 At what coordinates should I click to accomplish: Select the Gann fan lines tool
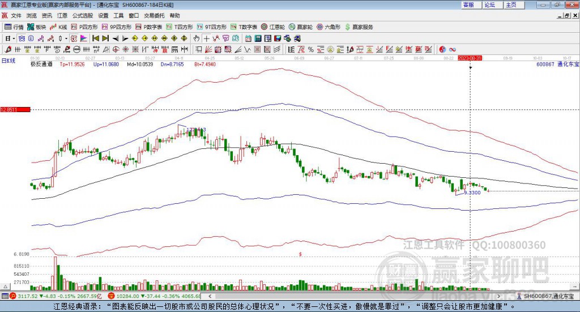click(208, 49)
